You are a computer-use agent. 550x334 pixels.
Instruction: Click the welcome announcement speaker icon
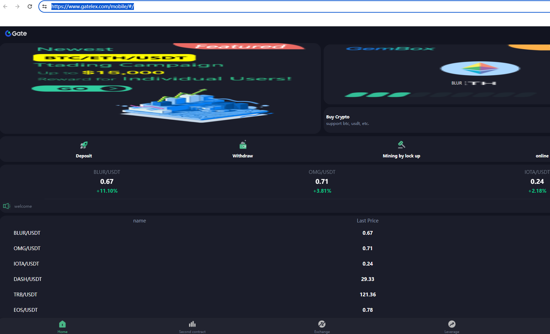pyautogui.click(x=7, y=206)
